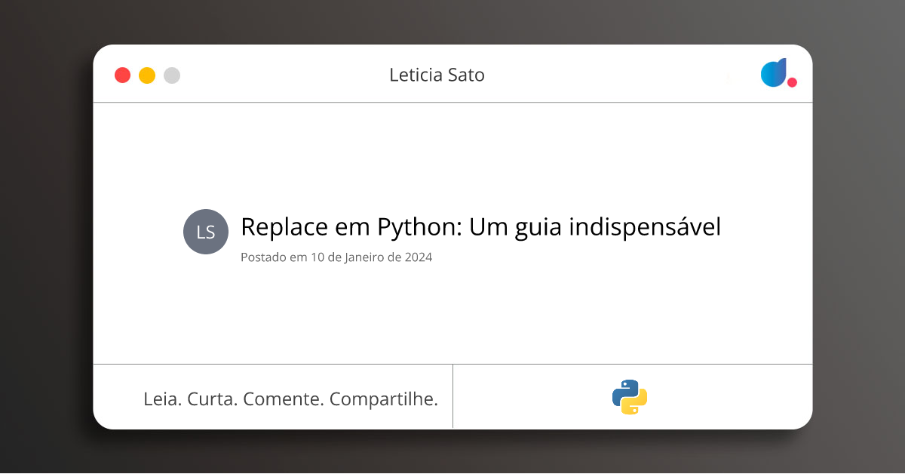Click the Python logo in the footer
The width and height of the screenshot is (905, 474).
point(630,397)
